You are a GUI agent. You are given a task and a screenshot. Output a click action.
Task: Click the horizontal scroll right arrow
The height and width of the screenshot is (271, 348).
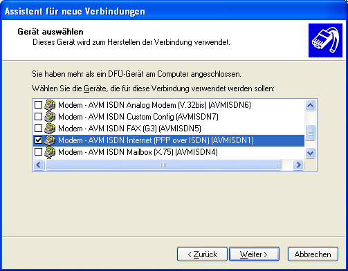point(299,165)
